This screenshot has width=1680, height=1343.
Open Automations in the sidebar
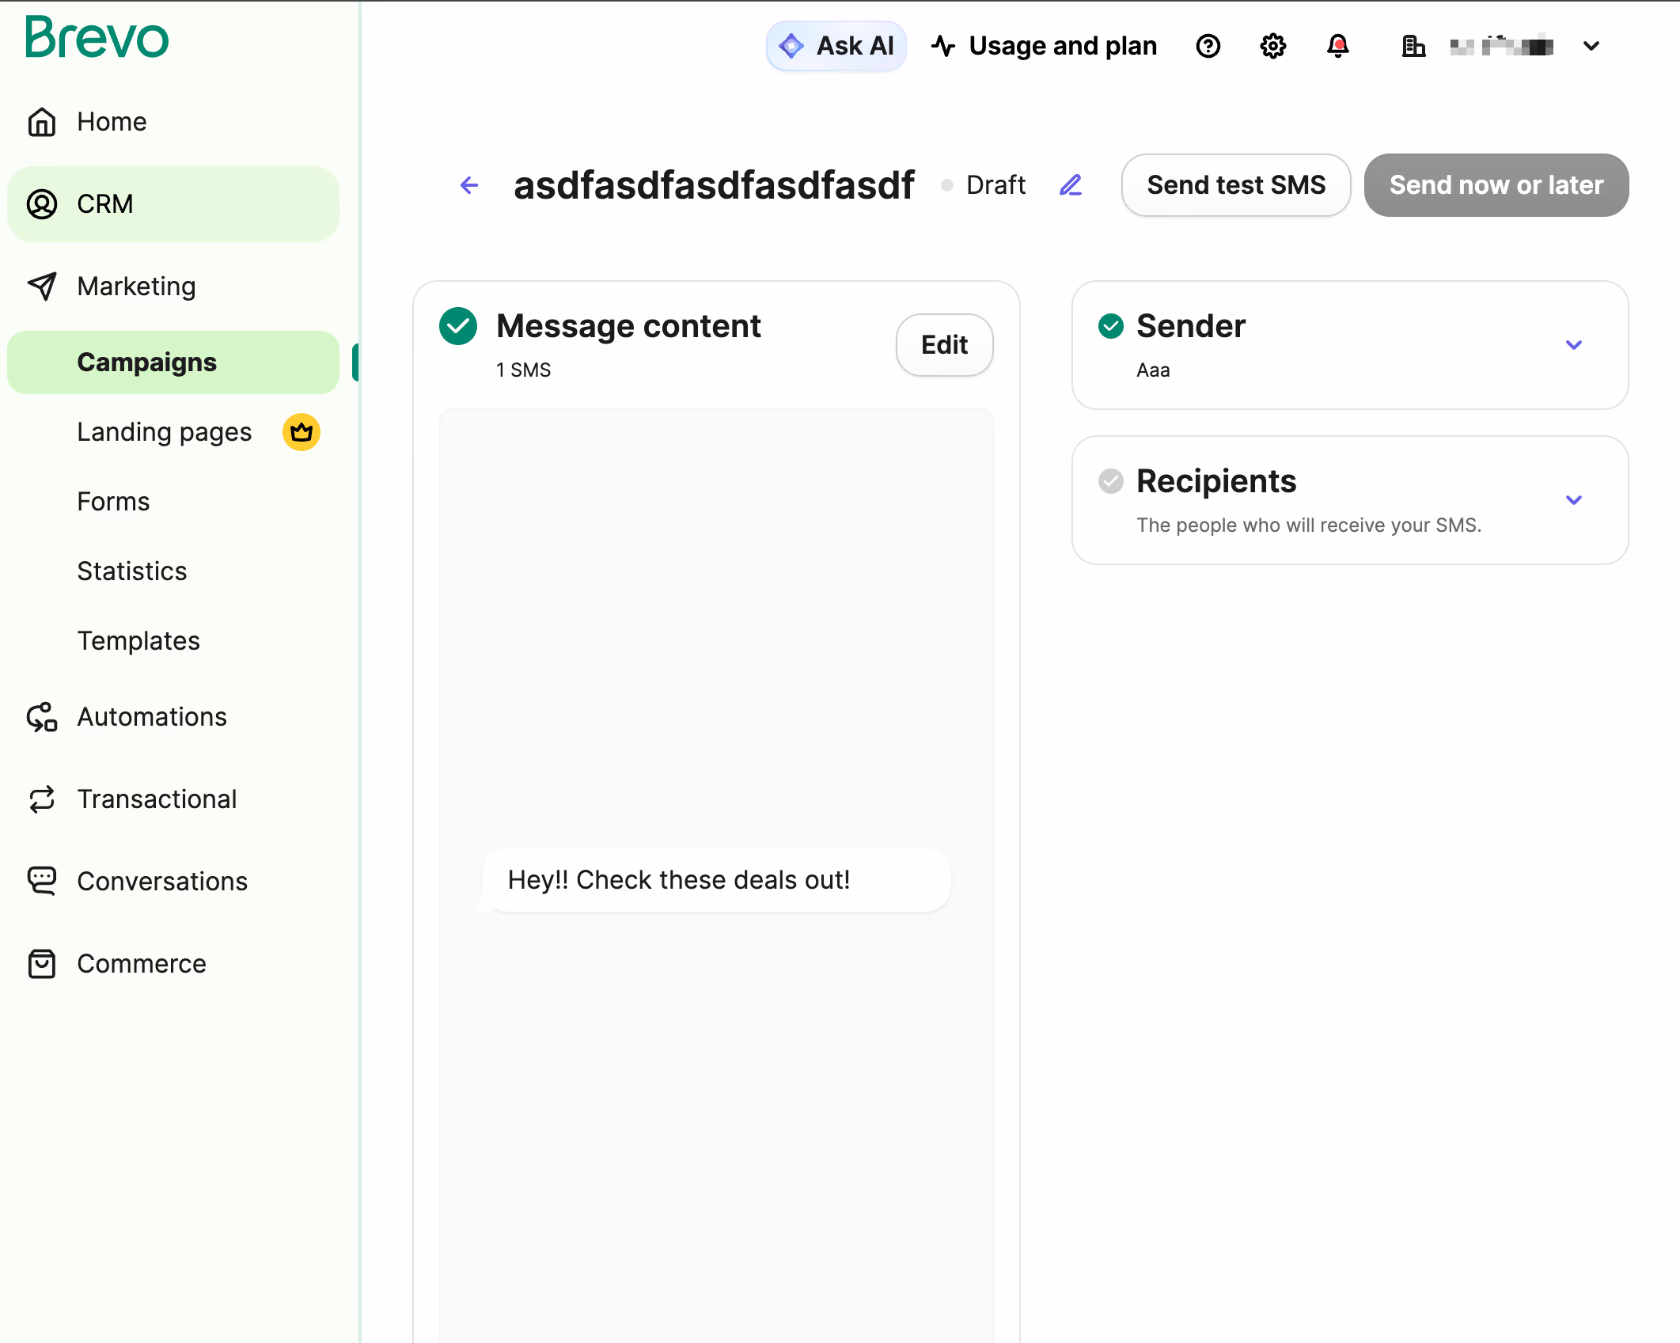[152, 717]
